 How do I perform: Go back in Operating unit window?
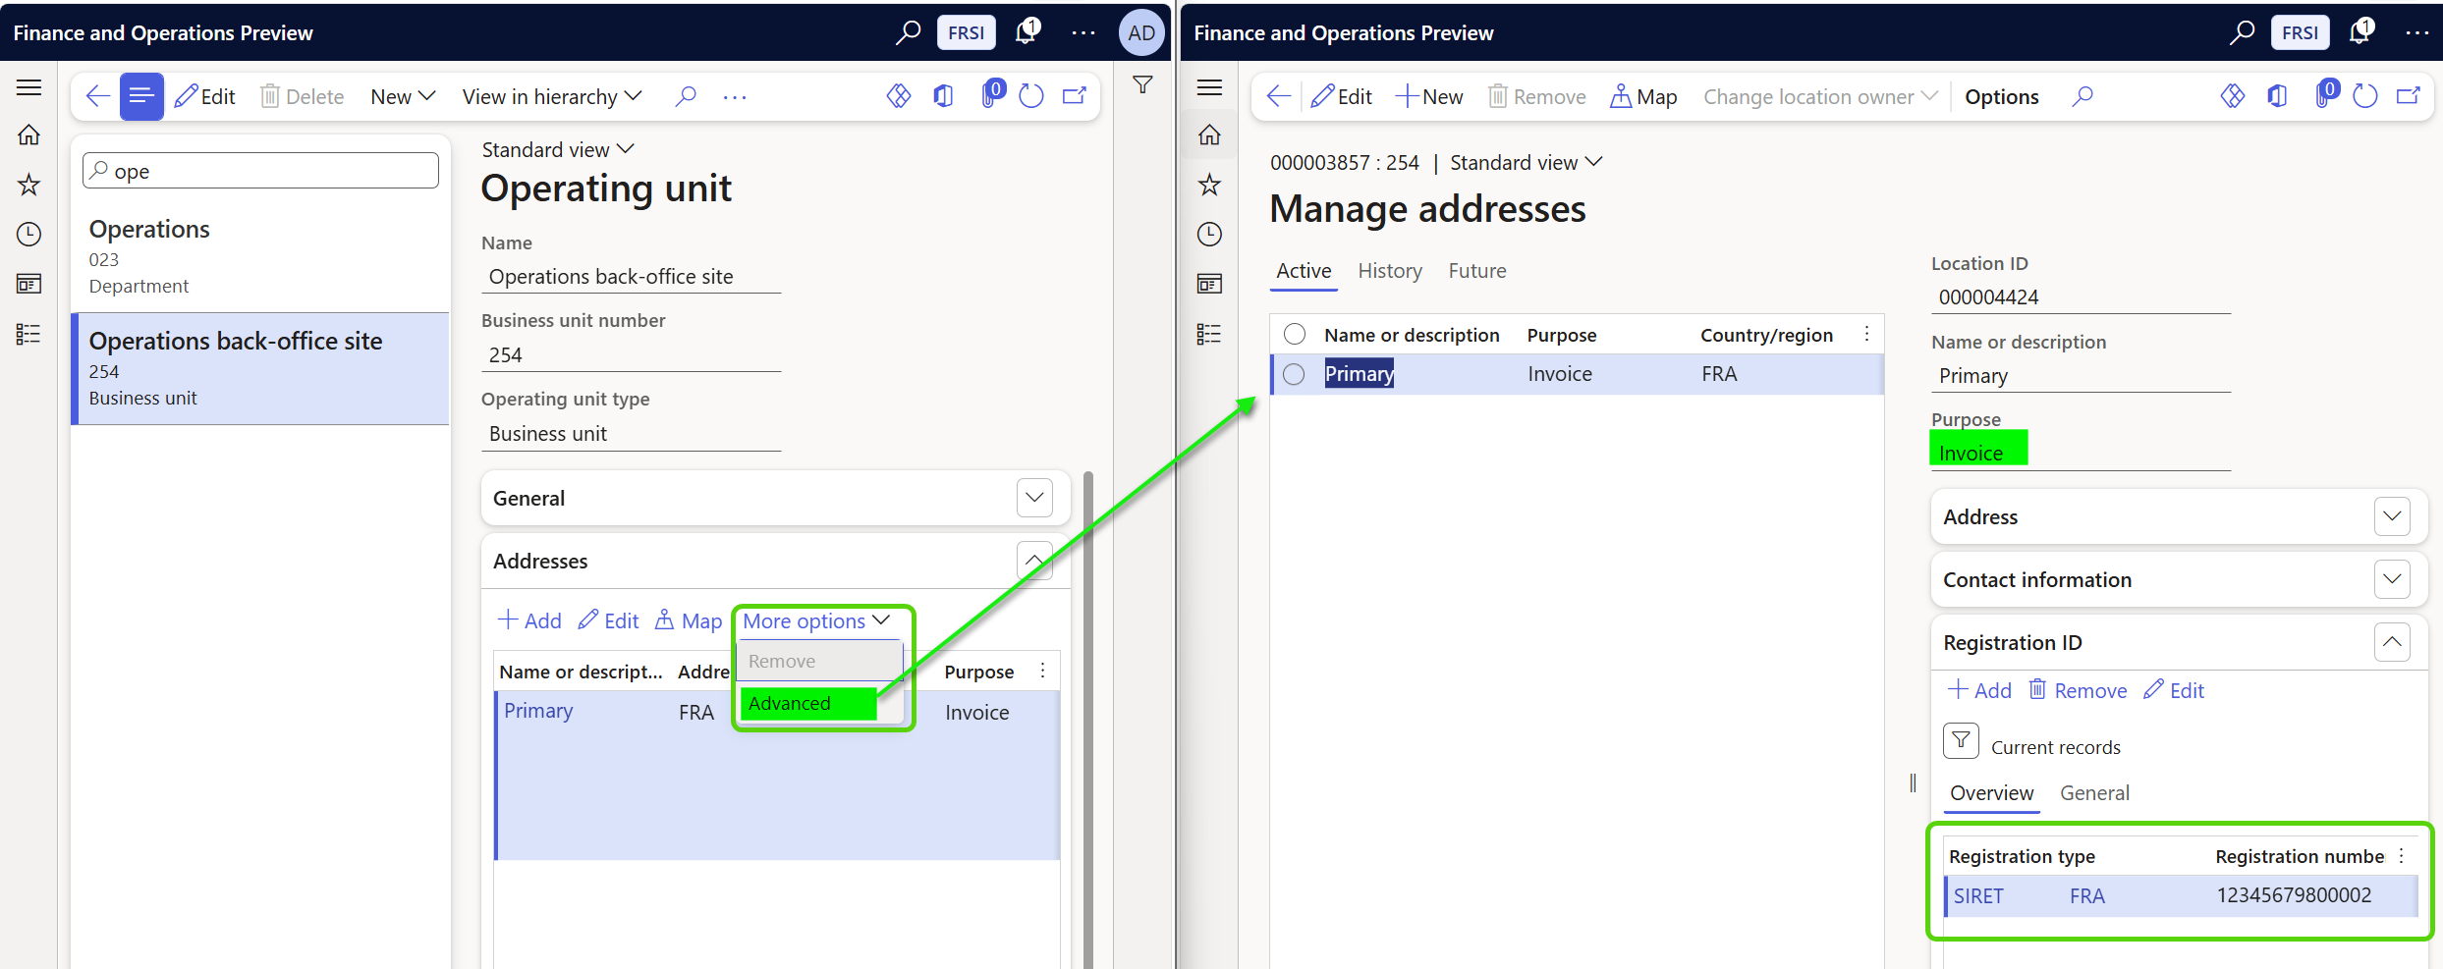tap(98, 96)
